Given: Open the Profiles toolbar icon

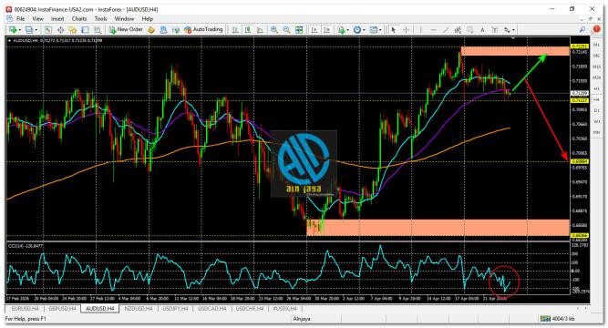Looking at the screenshot, I should [x=28, y=30].
